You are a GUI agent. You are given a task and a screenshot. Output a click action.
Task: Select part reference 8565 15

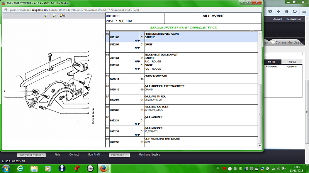point(114,89)
